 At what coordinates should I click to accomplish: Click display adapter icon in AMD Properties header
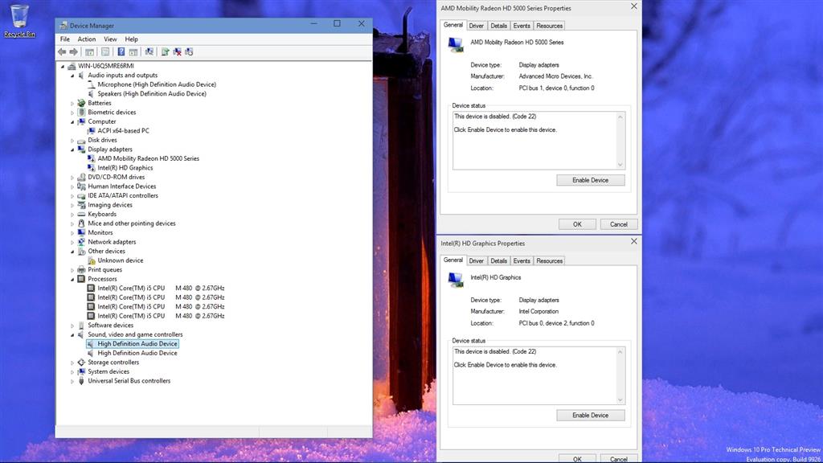[456, 45]
